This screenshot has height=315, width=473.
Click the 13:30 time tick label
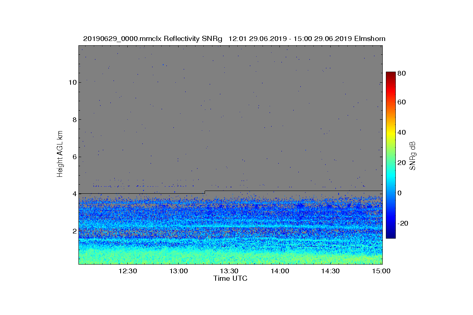[229, 271]
